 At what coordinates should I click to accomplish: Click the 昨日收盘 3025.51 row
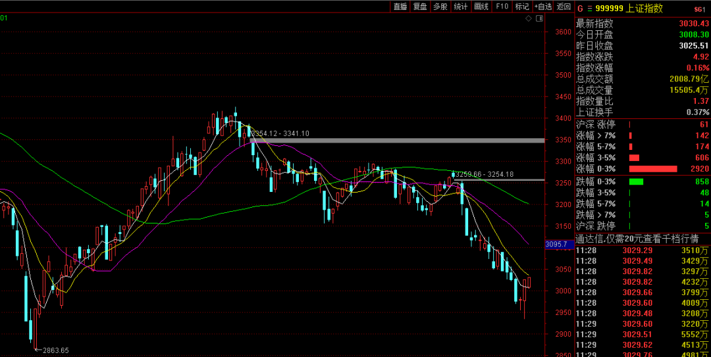pos(643,46)
